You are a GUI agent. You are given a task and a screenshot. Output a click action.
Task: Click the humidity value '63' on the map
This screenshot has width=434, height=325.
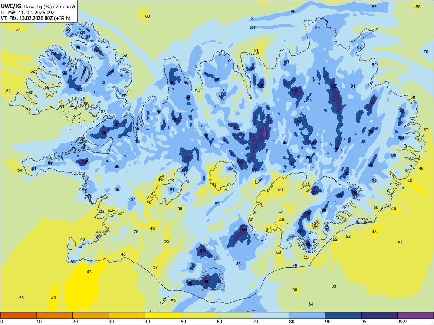click(334, 286)
